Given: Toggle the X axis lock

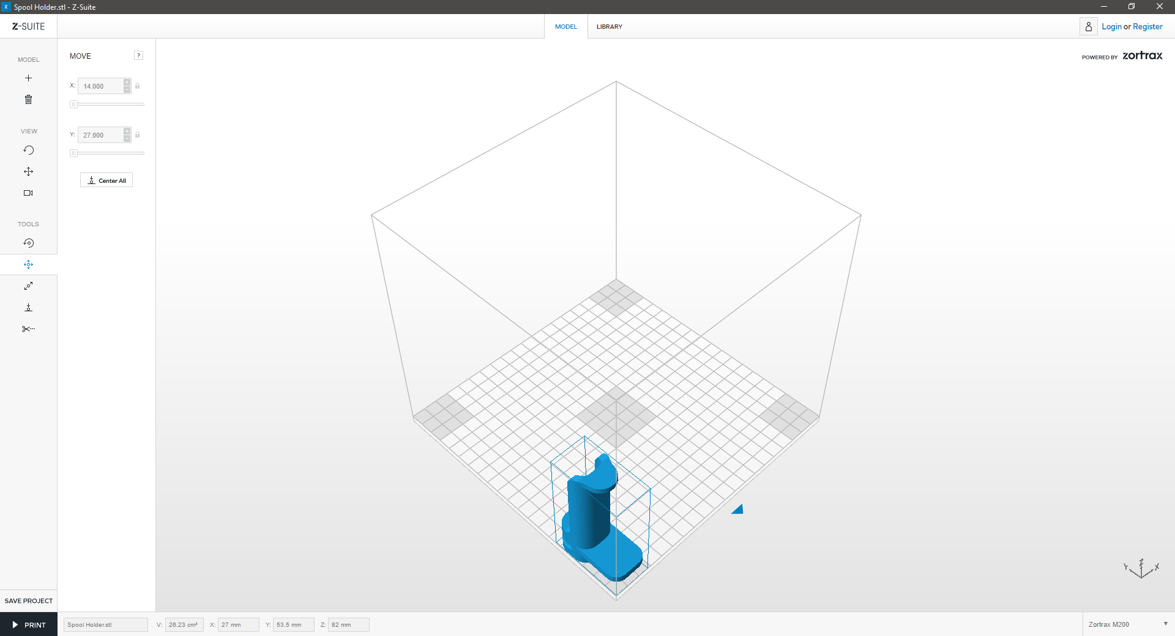Looking at the screenshot, I should coord(138,86).
